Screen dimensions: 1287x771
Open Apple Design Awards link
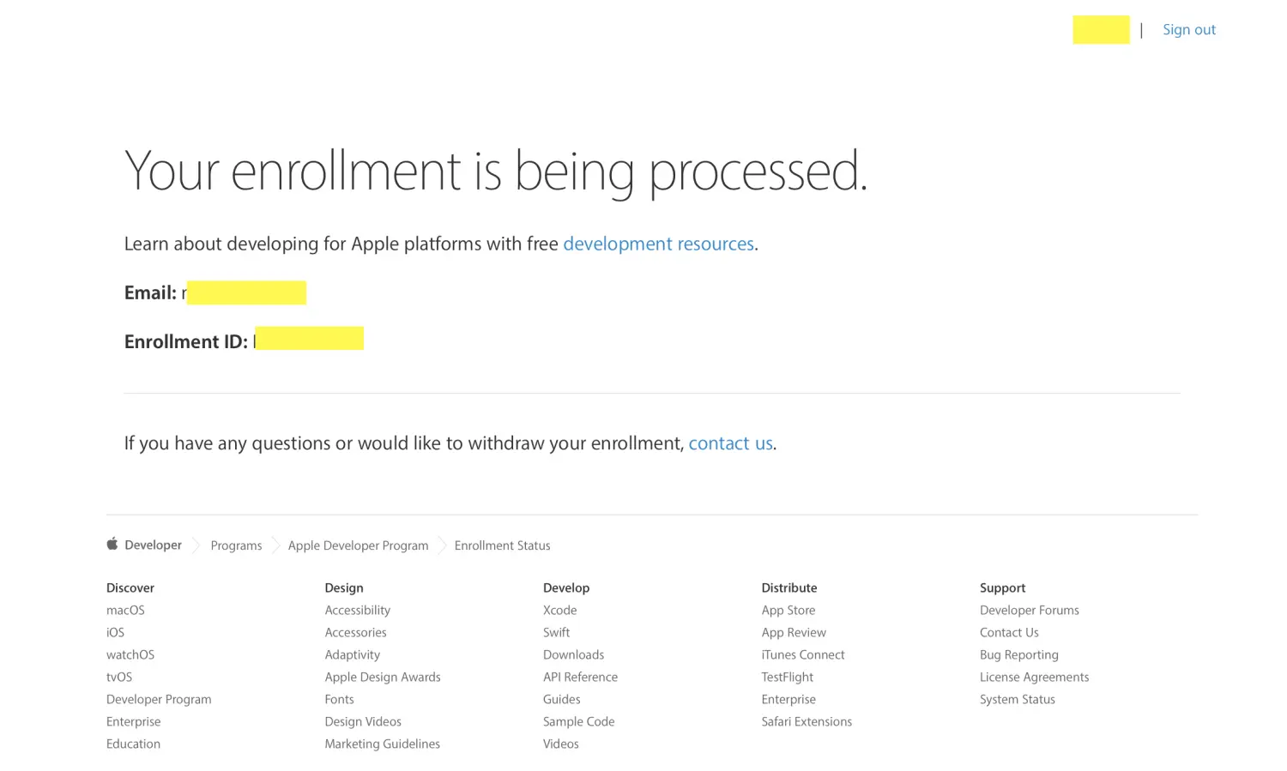pos(383,677)
